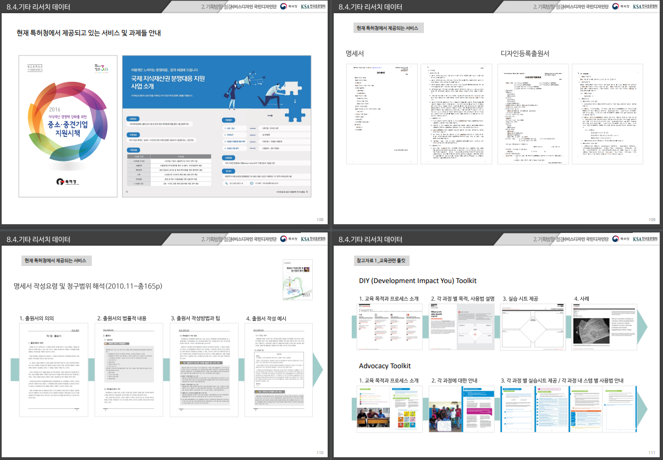Click the 현재 특허청에서 제공되는 서비스 label on slide 109
The height and width of the screenshot is (460, 663).
(x=388, y=27)
